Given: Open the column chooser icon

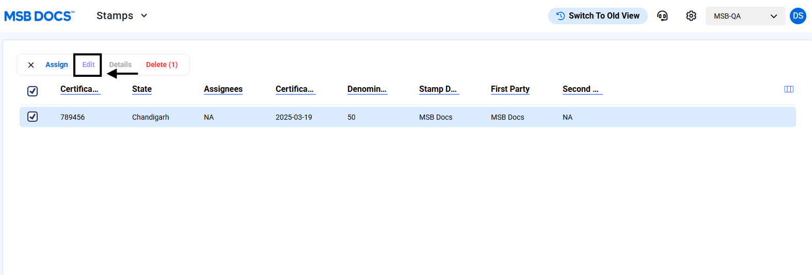Looking at the screenshot, I should (x=789, y=89).
